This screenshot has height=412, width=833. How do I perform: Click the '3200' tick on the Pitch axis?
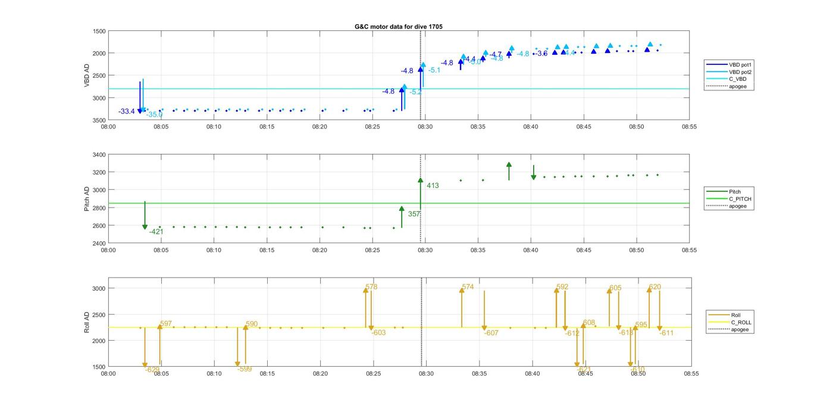click(99, 173)
